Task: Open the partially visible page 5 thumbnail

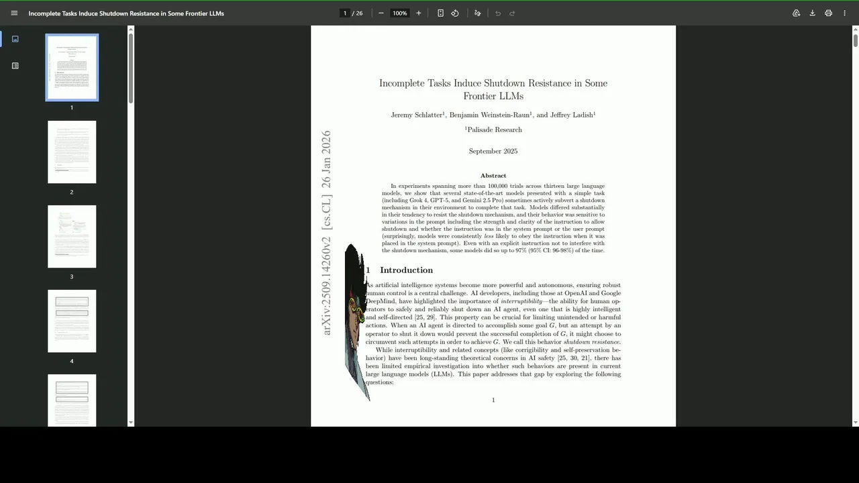Action: [72, 400]
